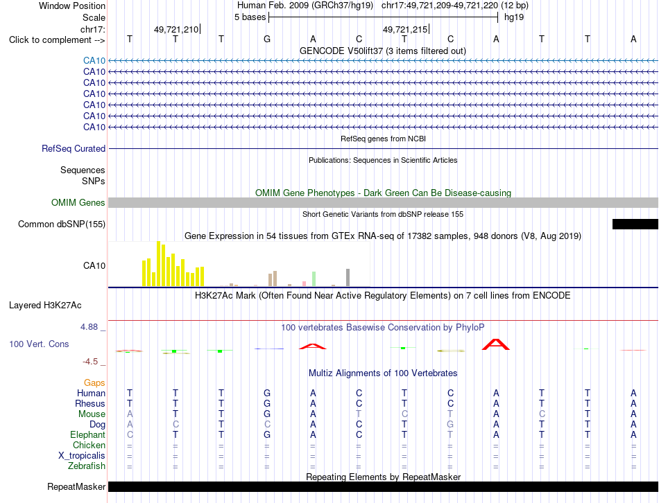Select the Mouse species label
This screenshot has width=659, height=503.
click(x=92, y=414)
